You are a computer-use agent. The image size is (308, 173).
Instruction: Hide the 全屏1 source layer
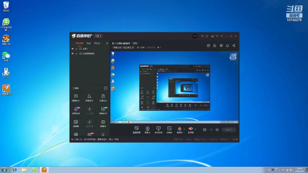click(73, 49)
